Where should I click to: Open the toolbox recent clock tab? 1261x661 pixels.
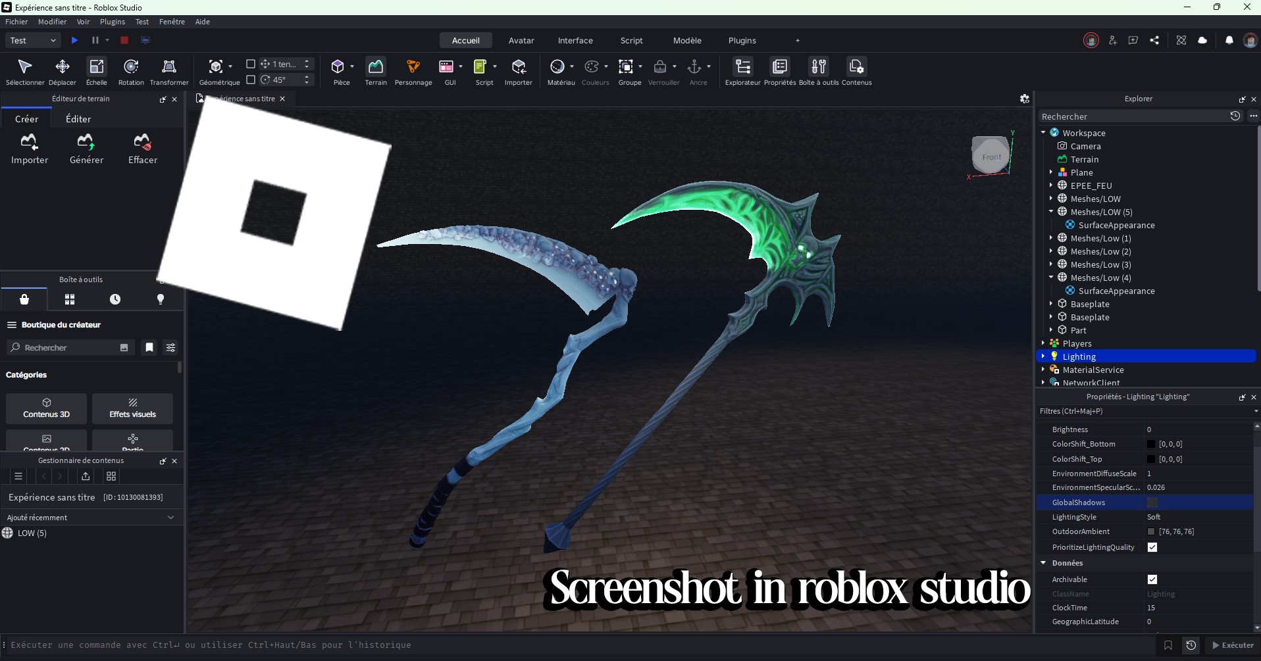(x=115, y=299)
